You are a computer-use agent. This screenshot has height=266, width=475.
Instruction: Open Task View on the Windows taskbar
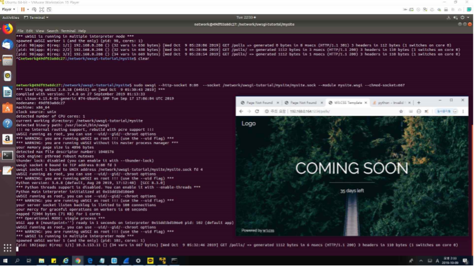(x=29, y=260)
